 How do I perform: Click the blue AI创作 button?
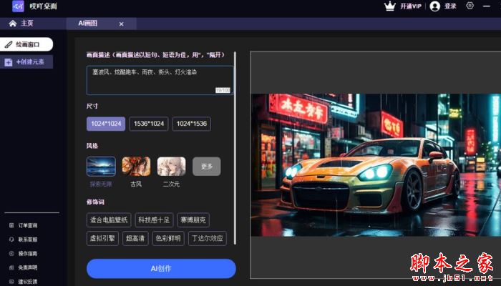pyautogui.click(x=161, y=268)
